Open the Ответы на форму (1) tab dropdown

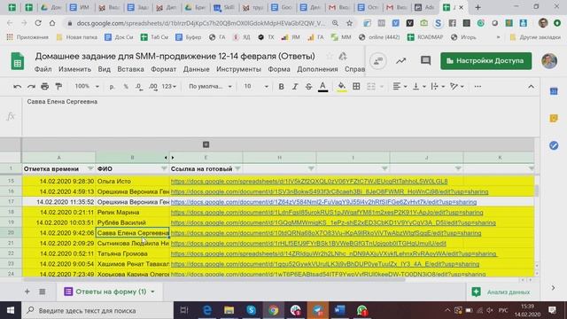tap(152, 292)
